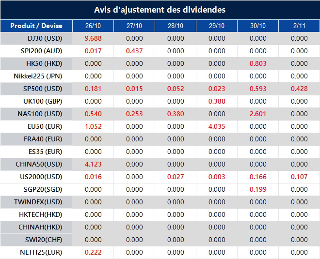Viewport: 320px width, 259px height.
Task: Select the 0.166 value for US2000
Action: pyautogui.click(x=258, y=177)
